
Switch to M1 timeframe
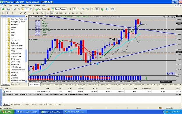coord(48,13)
